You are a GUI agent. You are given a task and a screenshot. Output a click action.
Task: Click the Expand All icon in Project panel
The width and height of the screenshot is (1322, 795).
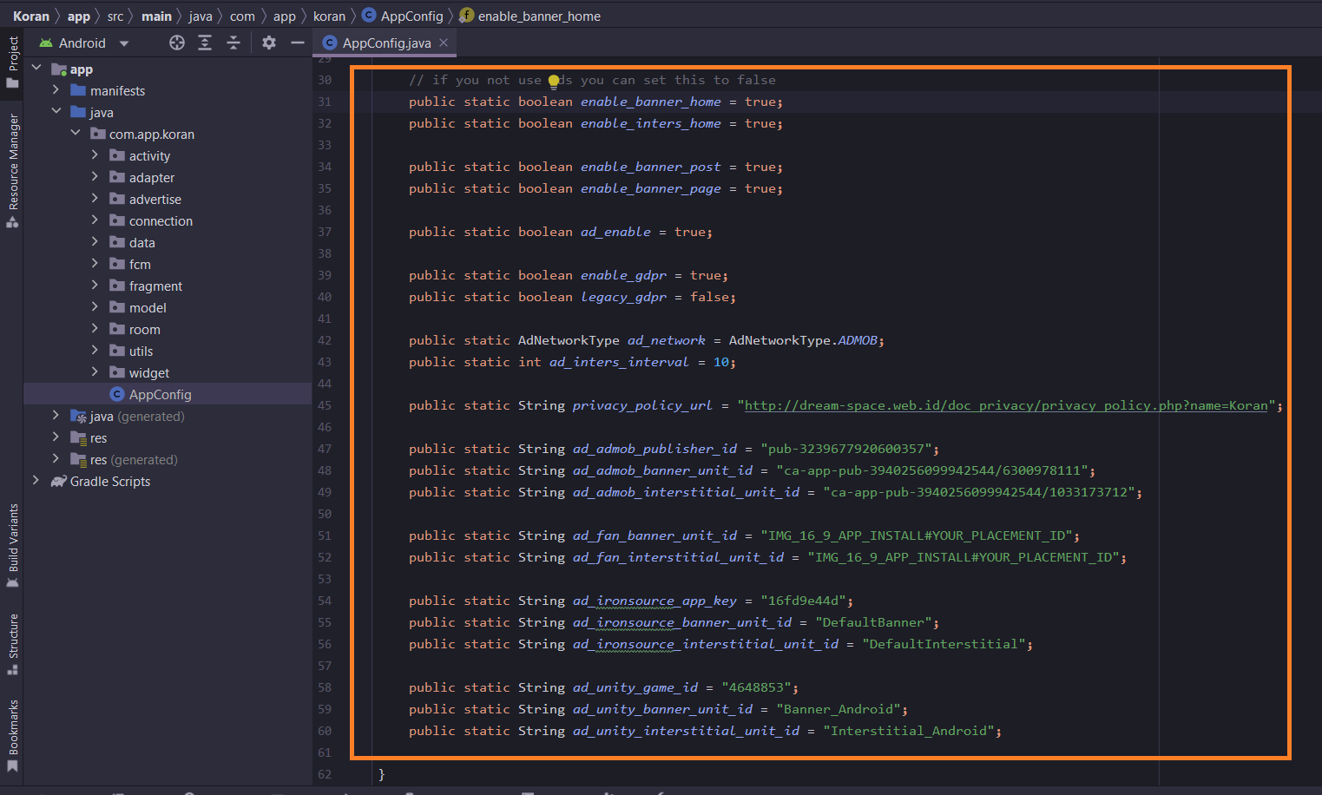205,43
